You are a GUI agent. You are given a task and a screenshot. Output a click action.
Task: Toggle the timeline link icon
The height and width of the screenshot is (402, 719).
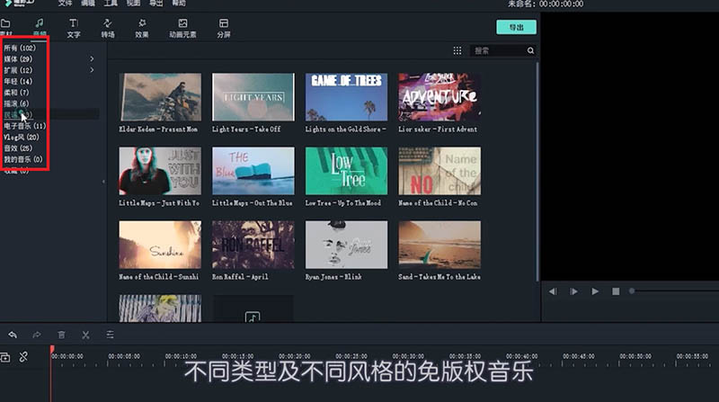click(x=23, y=357)
